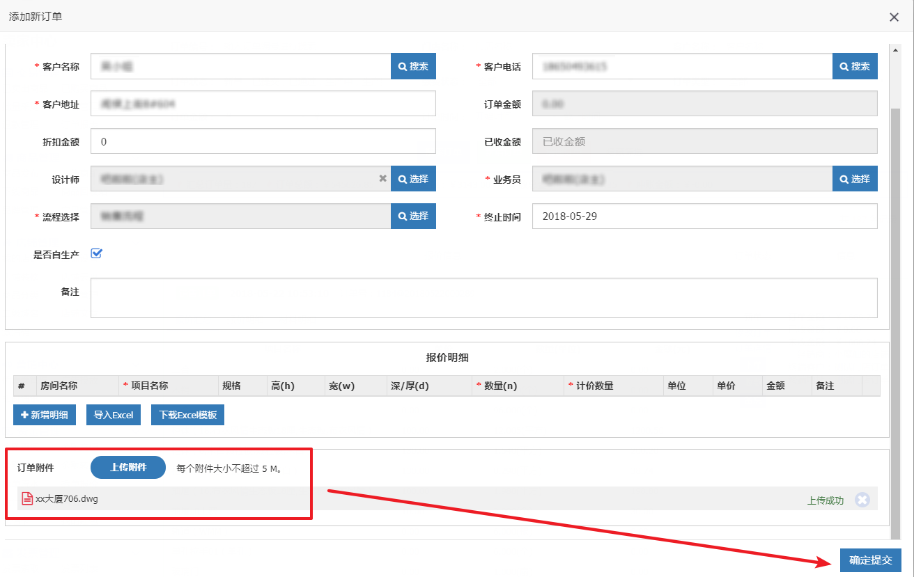Click the 下载Excel模板 button
This screenshot has height=577, width=914.
[187, 415]
